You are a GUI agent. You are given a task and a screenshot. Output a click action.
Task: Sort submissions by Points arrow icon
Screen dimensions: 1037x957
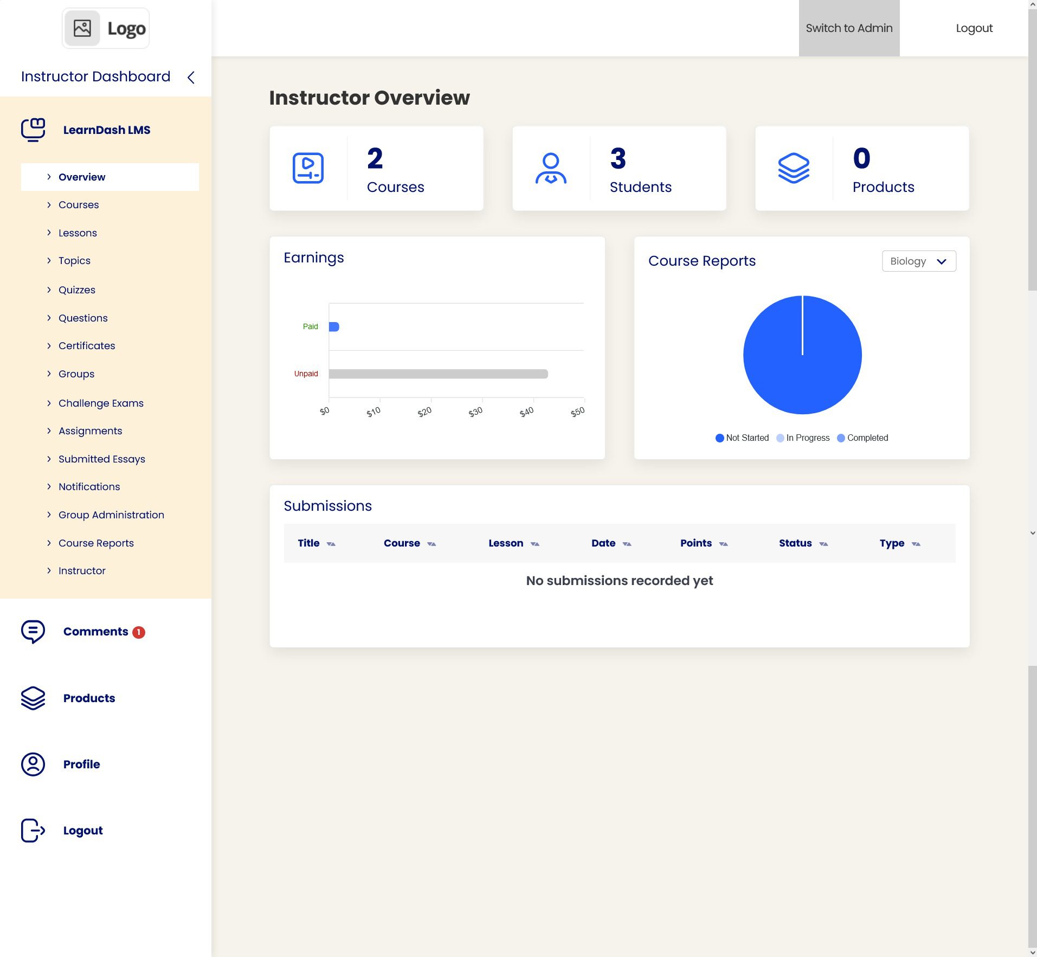(x=723, y=544)
